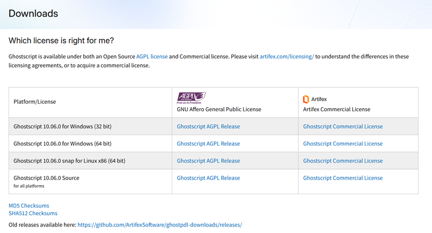Select 'Ghostscript 10.06.0 Source' cell text
Screen dimensions: 432x233
(x=46, y=178)
